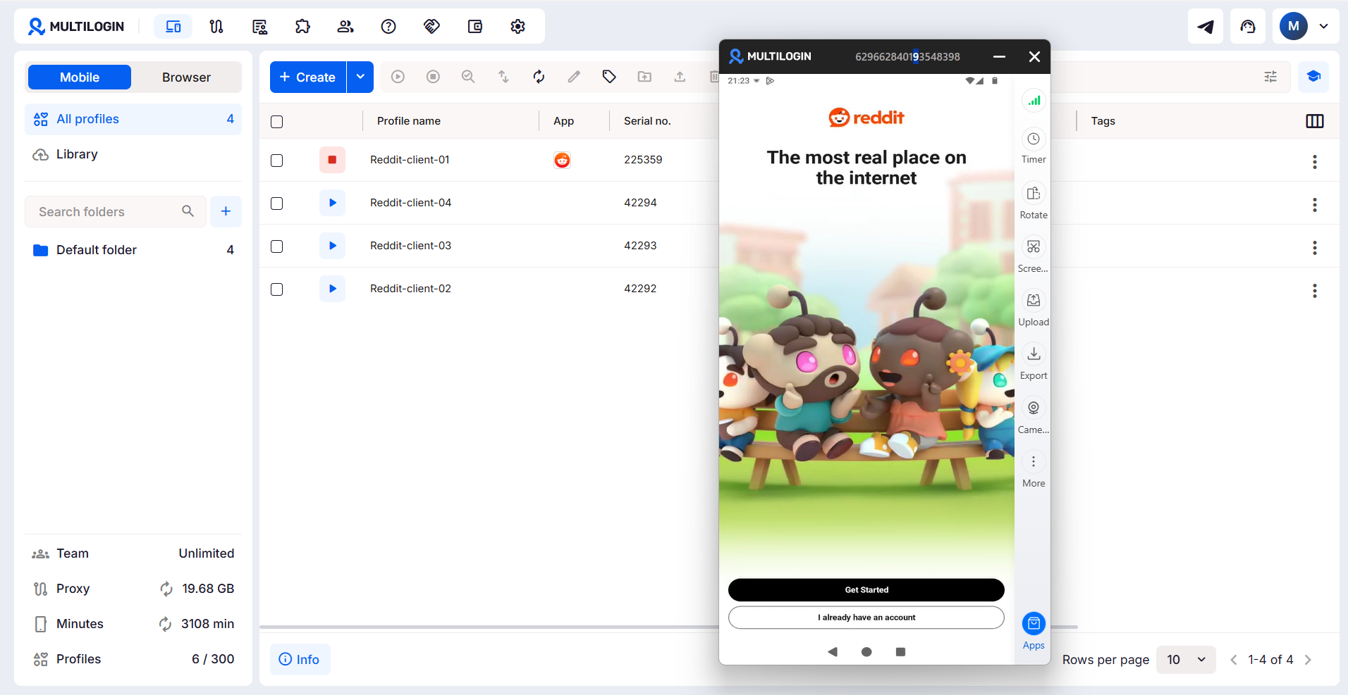Click the Create button
This screenshot has height=695, width=1348.
308,77
